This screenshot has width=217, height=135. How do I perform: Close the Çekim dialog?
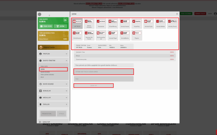click(177, 14)
